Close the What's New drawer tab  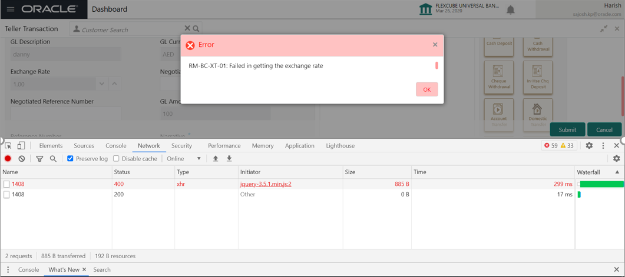coord(84,269)
